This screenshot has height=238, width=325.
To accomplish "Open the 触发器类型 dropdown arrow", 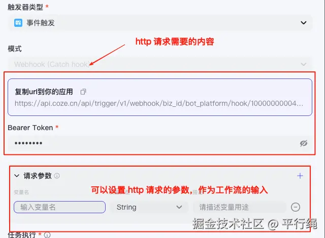I will tap(304, 23).
